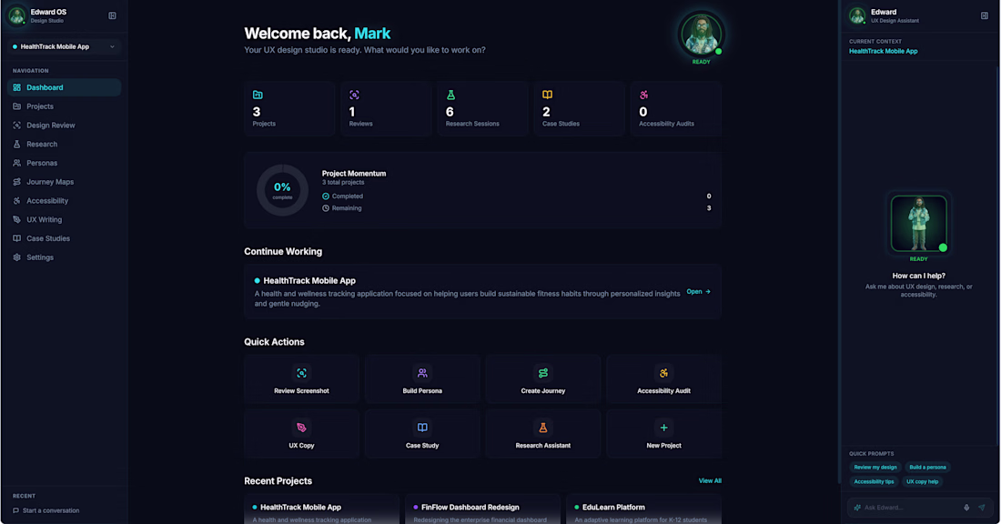The height and width of the screenshot is (524, 1001).
Task: Open Case Studies in the sidebar
Action: (x=64, y=238)
